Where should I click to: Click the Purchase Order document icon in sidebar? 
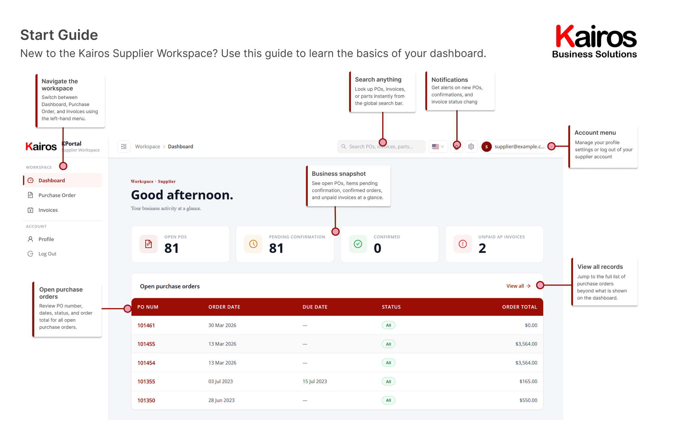[x=30, y=195]
